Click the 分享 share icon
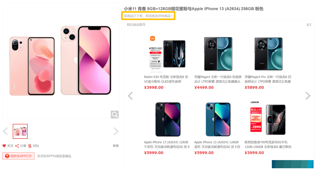315x170 pixels. click(17, 146)
